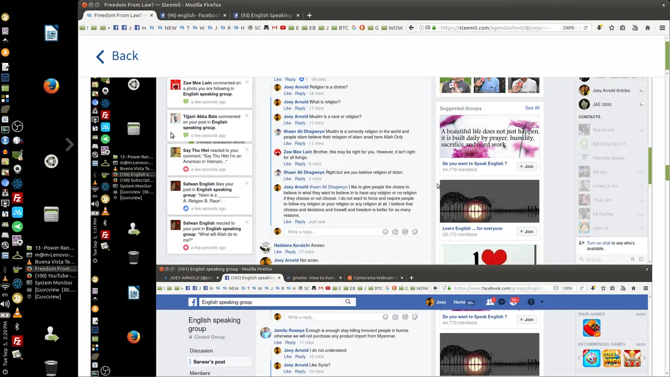Dismiss Tijjani Abba Bala notification
Screen dimensions: 670x377
pos(247,116)
